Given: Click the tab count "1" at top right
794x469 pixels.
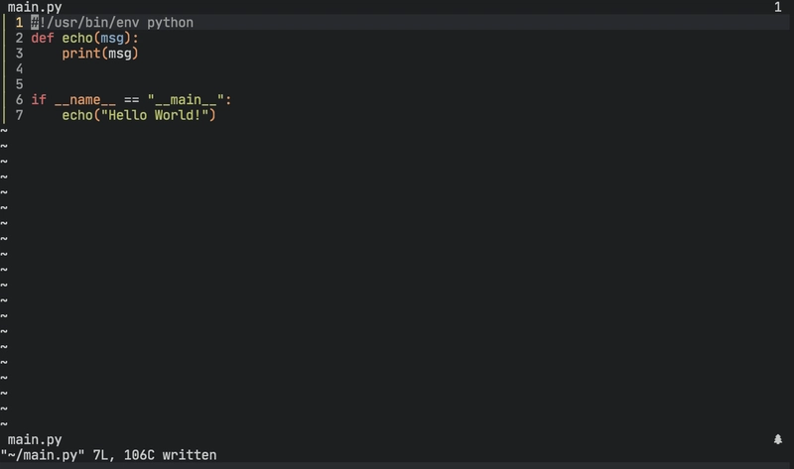Looking at the screenshot, I should (x=778, y=7).
